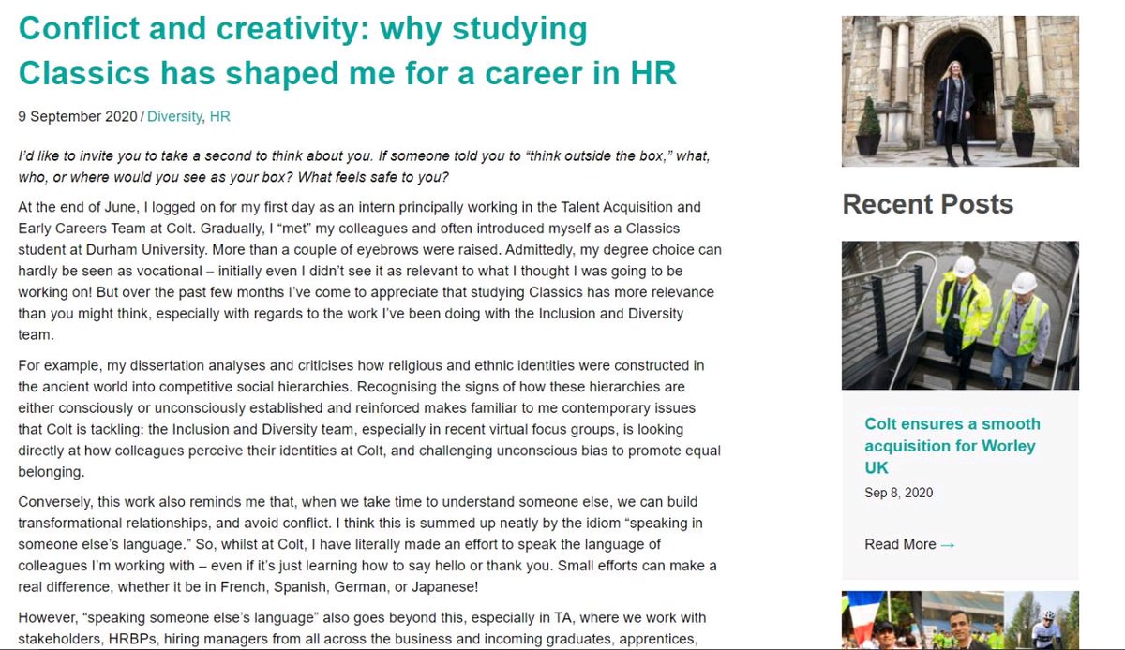The image size is (1125, 650).
Task: Click the paragraph beginning 'For example, my dissertation'
Action: (x=369, y=418)
